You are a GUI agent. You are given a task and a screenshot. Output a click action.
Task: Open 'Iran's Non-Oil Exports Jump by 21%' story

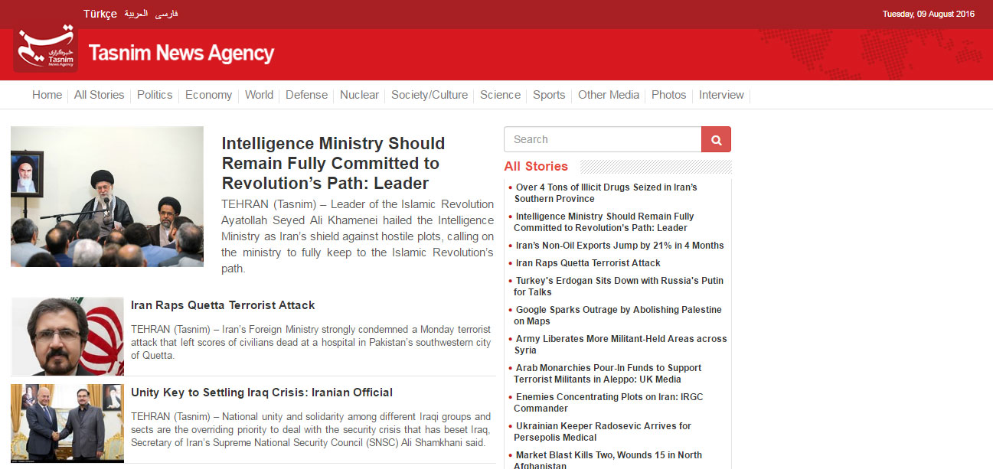(619, 246)
